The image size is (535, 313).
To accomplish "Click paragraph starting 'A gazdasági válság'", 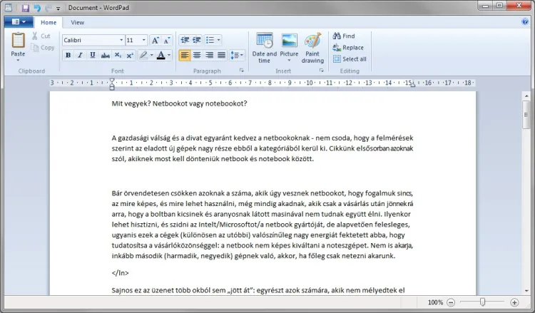I will point(263,148).
